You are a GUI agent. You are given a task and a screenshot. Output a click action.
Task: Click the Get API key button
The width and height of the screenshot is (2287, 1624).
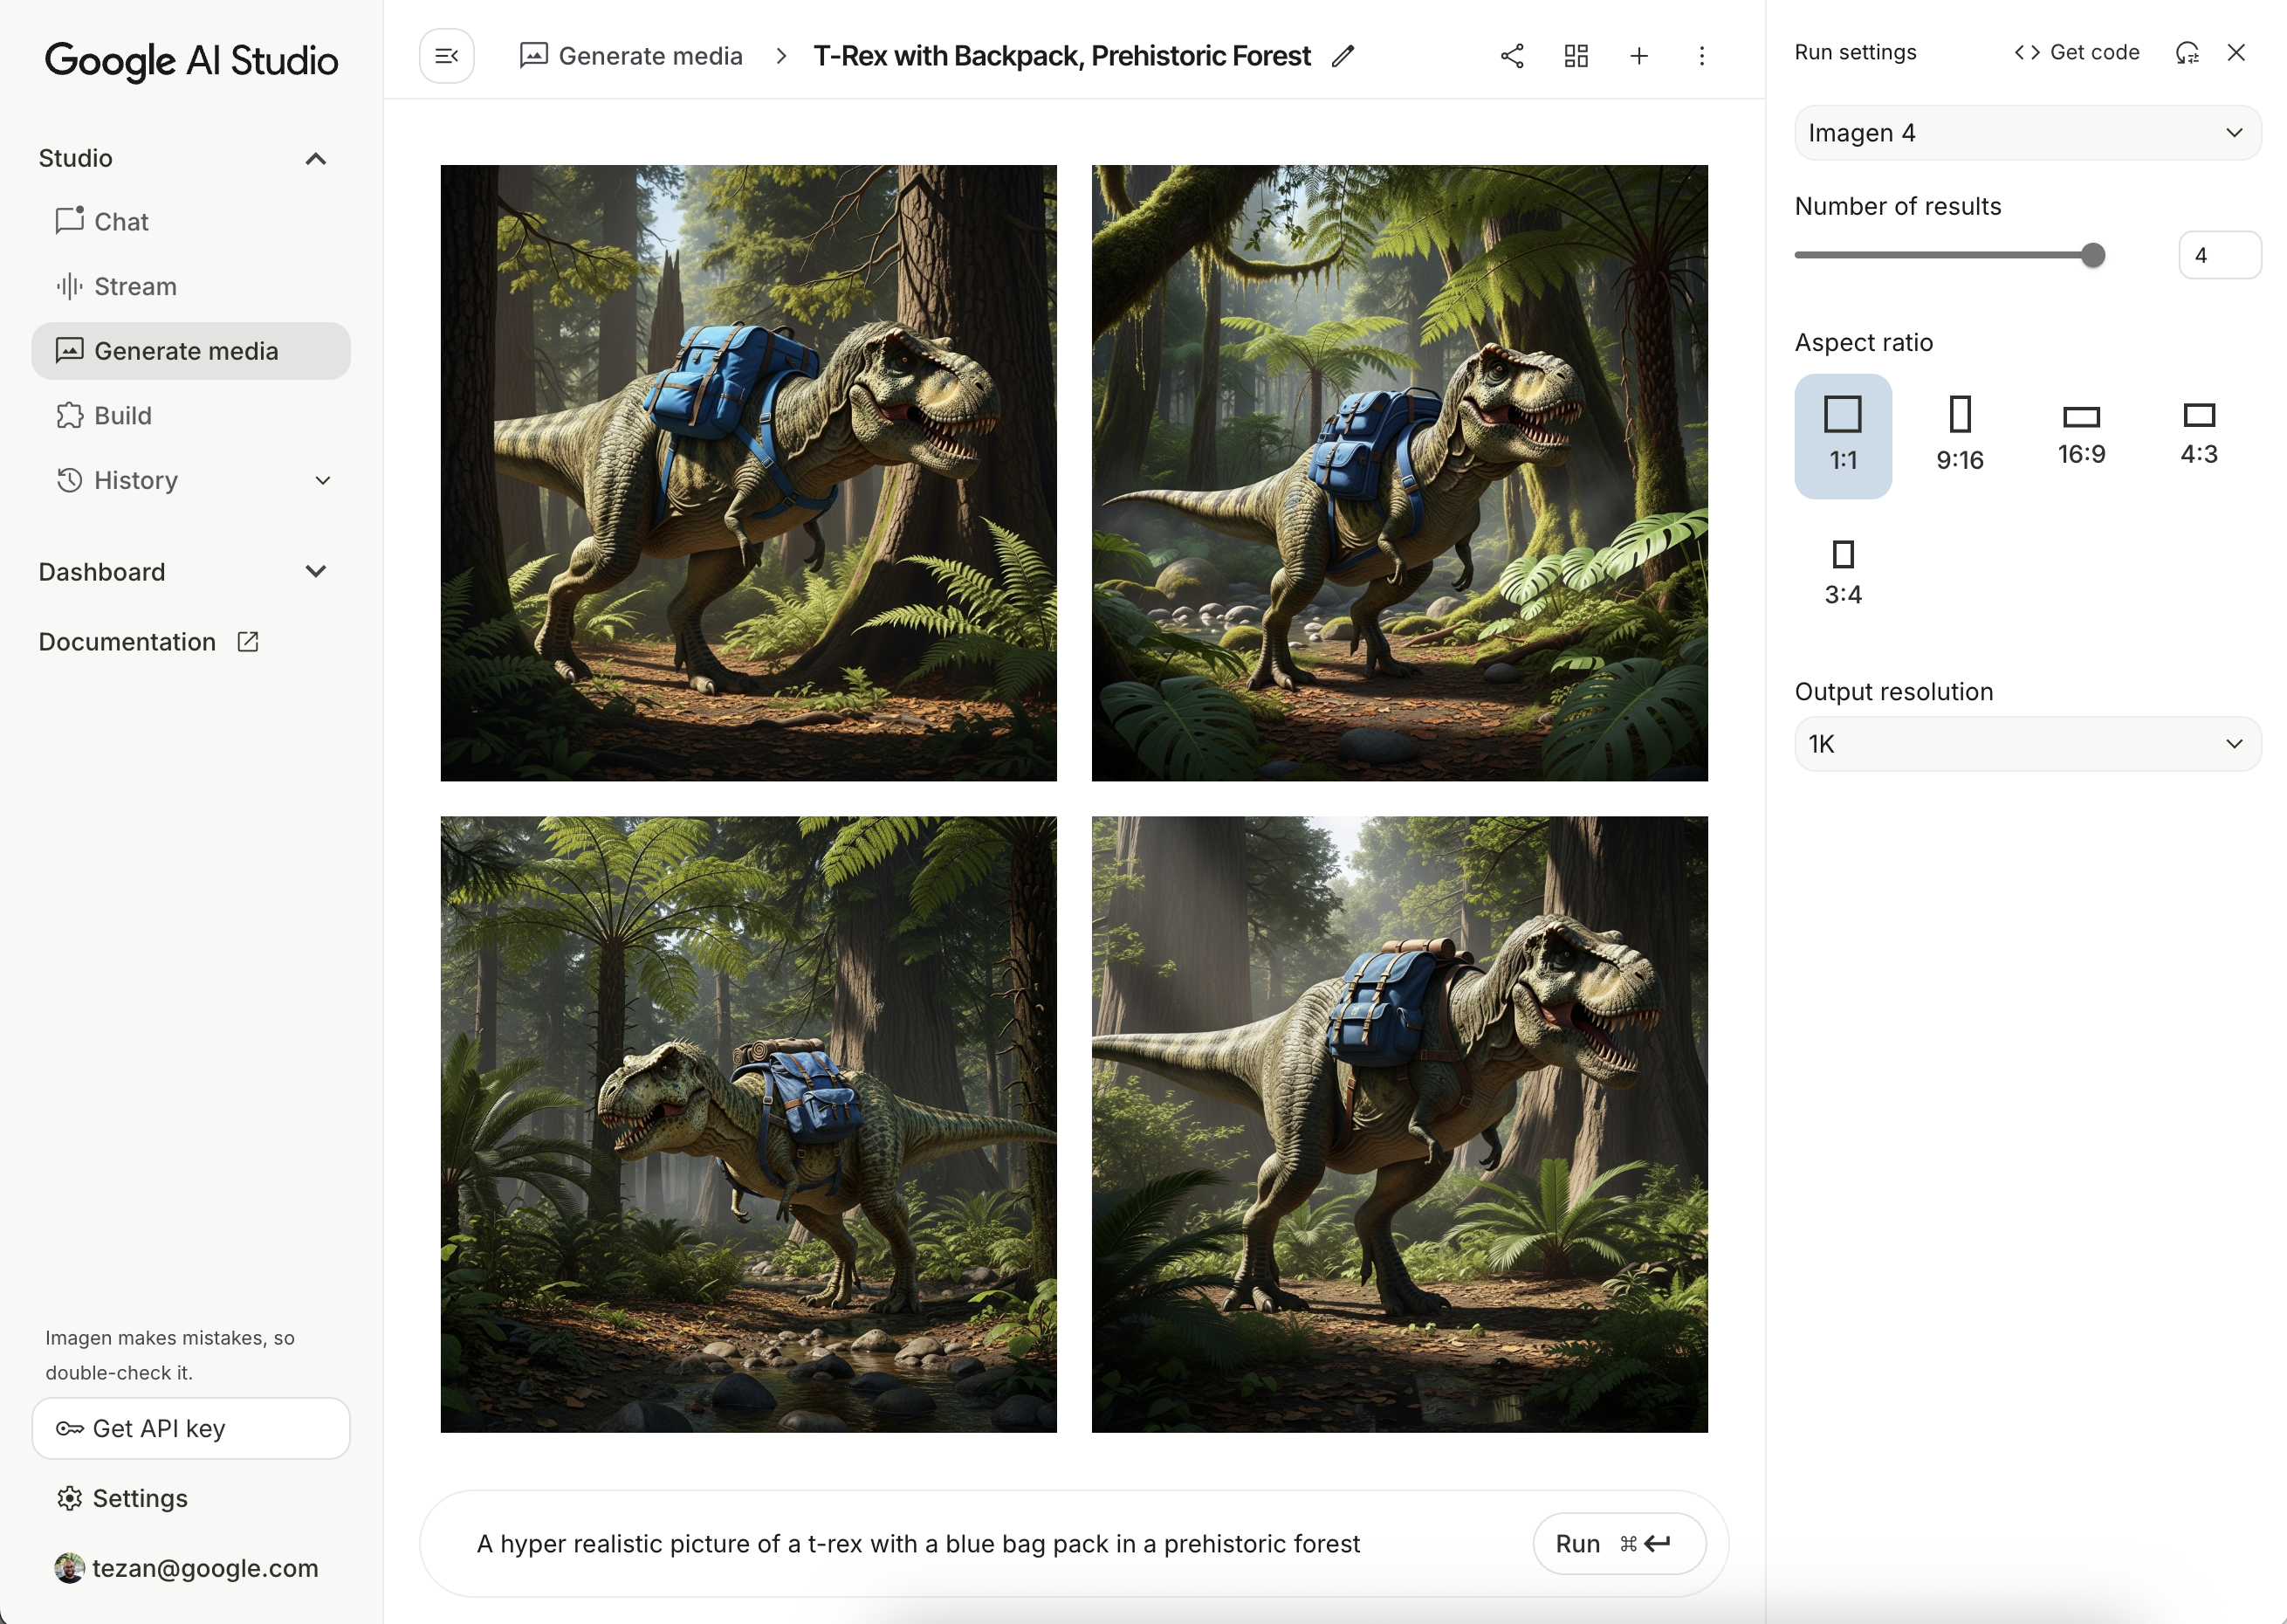point(190,1428)
